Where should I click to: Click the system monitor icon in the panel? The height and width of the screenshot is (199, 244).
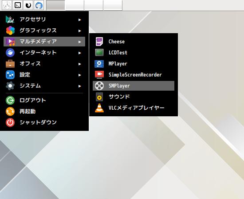(x=7, y=5)
